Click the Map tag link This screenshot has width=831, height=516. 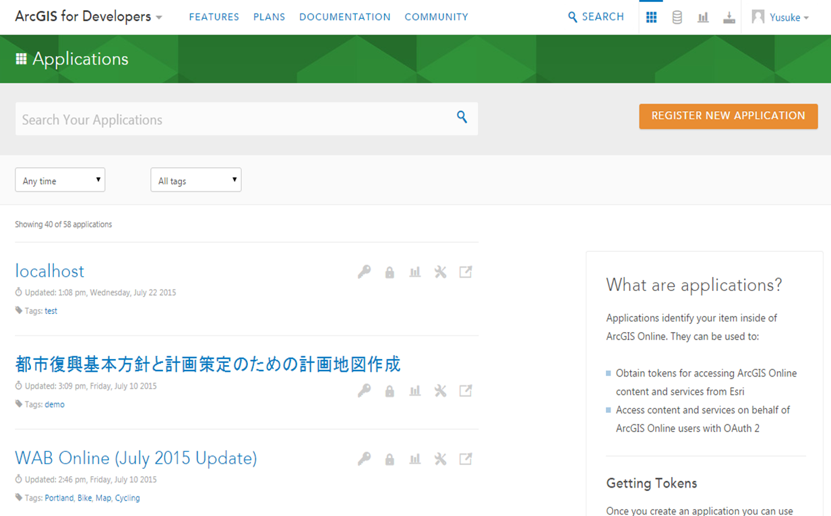pyautogui.click(x=103, y=498)
